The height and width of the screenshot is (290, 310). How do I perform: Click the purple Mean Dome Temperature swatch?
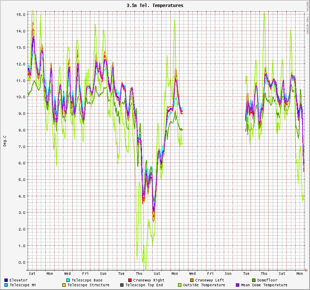pos(238,285)
